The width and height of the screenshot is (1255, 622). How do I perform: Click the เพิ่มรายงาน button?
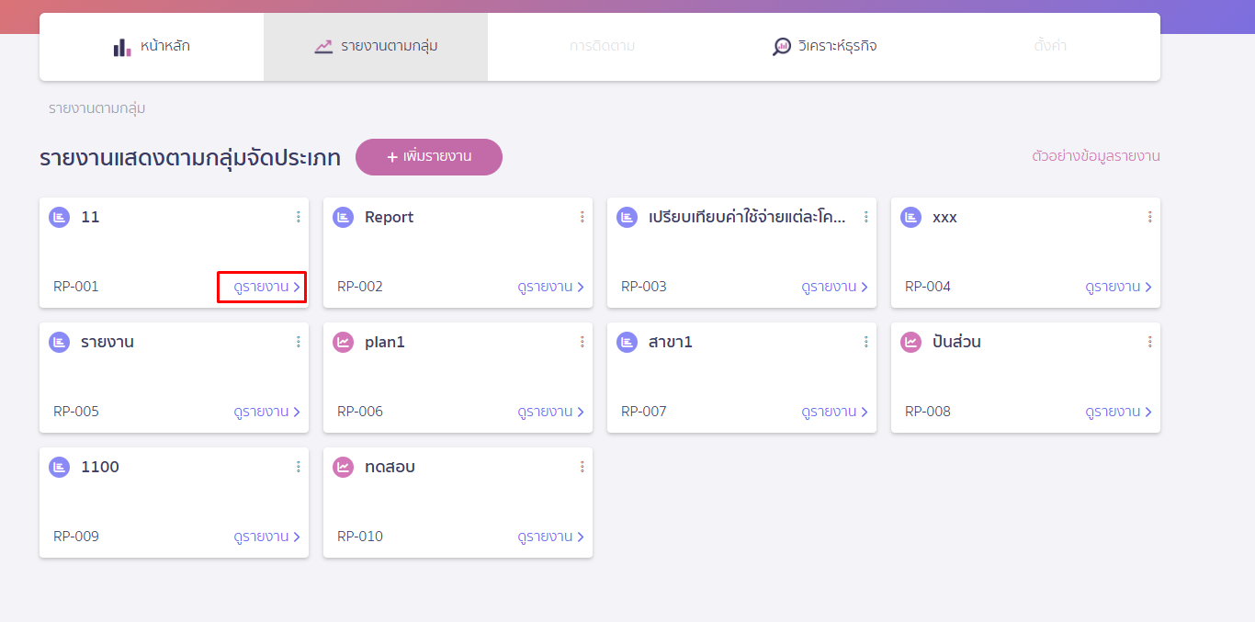429,157
